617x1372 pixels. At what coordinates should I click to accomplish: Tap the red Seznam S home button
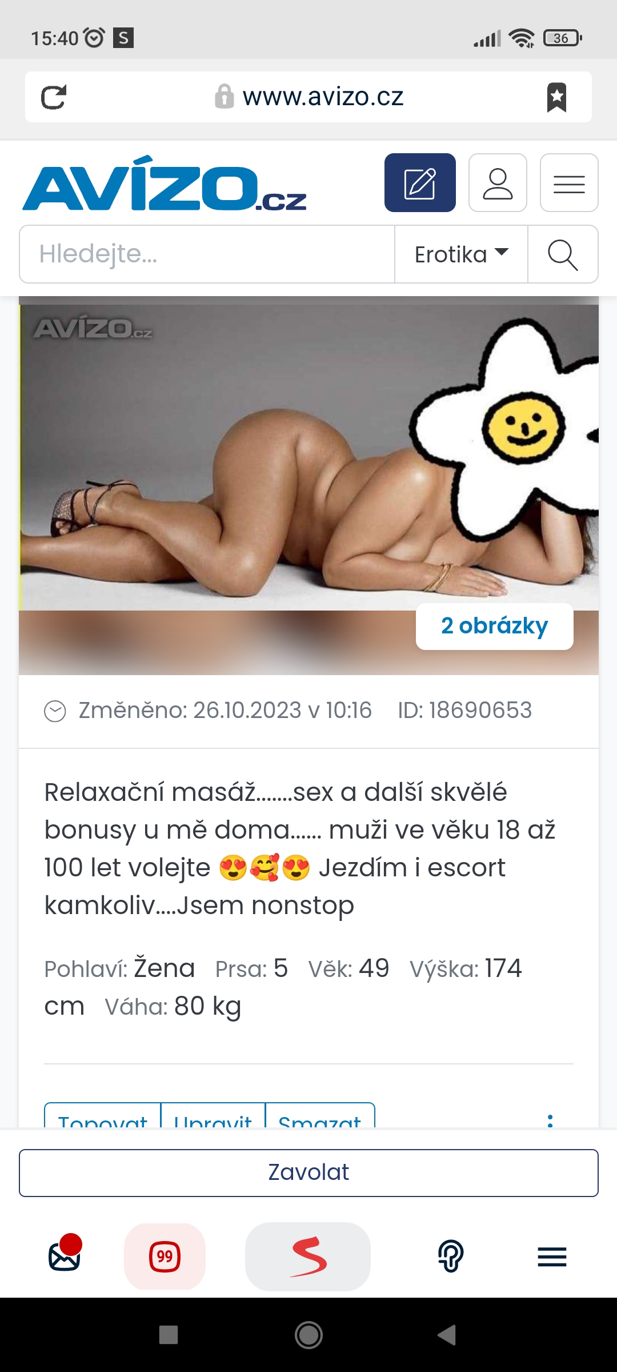pos(308,1257)
